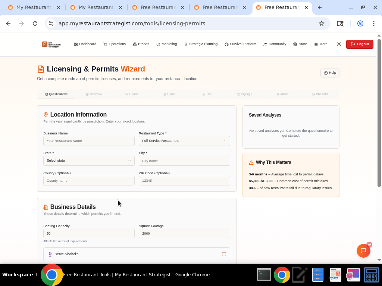Open Help for the Licensing Wizard
Screen dimensions: 382x286
[x=329, y=73]
